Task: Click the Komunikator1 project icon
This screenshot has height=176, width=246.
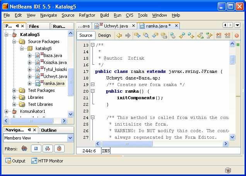Action: (x=14, y=111)
